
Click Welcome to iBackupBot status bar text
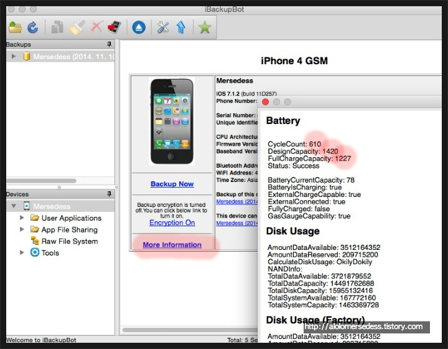click(x=41, y=340)
